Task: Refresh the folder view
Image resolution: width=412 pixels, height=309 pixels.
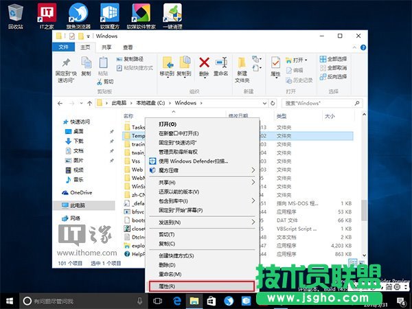Action: pyautogui.click(x=273, y=103)
